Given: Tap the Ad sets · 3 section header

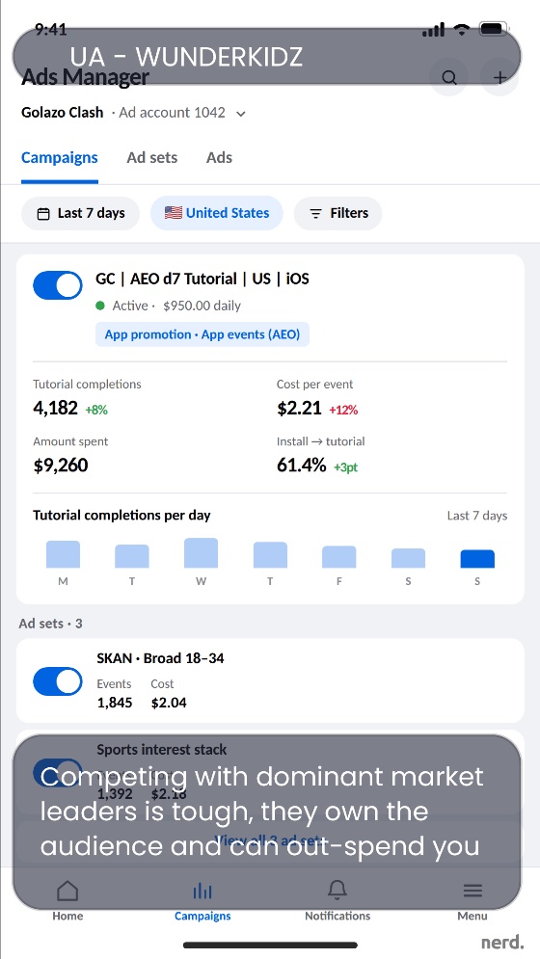Looking at the screenshot, I should (x=50, y=624).
